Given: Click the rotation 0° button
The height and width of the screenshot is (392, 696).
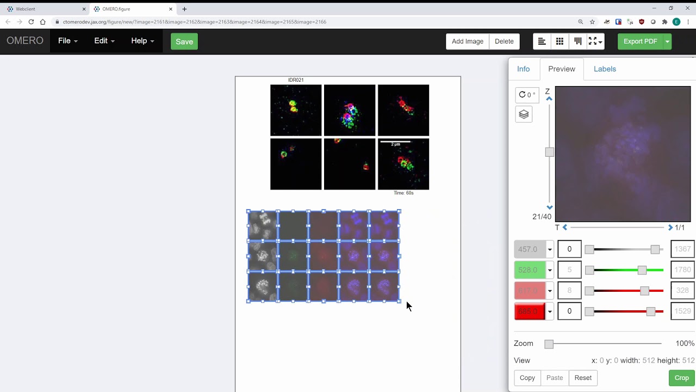Looking at the screenshot, I should coord(527,95).
